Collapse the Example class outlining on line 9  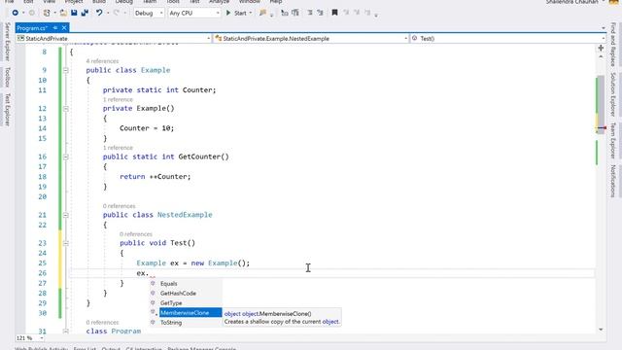pos(66,70)
